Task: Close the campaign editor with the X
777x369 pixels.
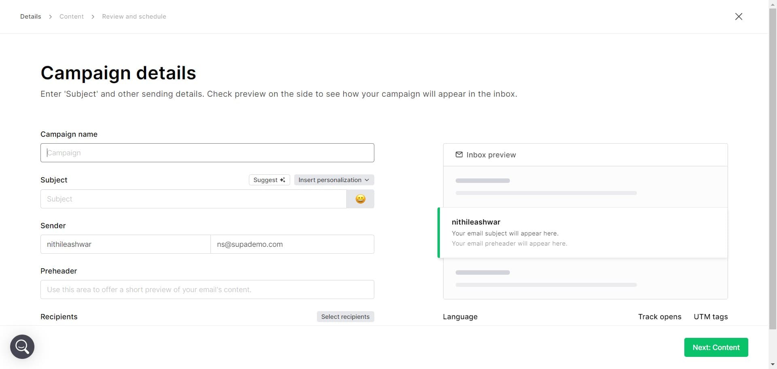Action: pos(739,16)
